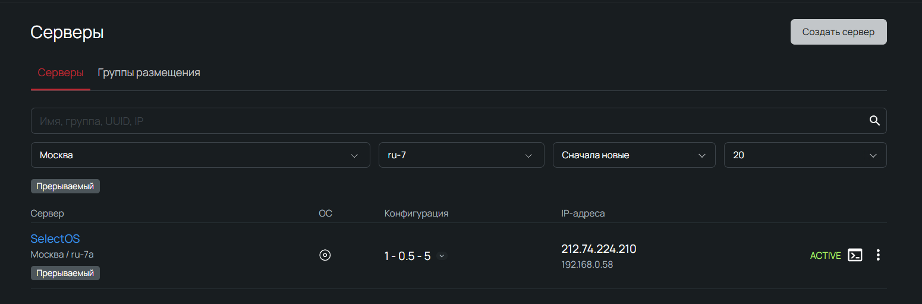Open the SelectOS server link
The height and width of the screenshot is (304, 922).
[x=55, y=239]
